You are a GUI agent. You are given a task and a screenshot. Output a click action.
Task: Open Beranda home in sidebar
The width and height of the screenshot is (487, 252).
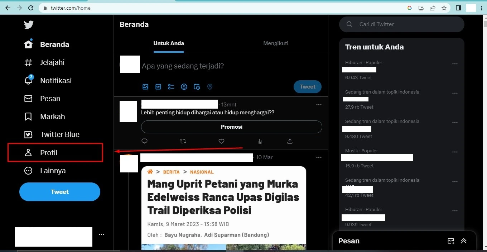[x=47, y=44]
